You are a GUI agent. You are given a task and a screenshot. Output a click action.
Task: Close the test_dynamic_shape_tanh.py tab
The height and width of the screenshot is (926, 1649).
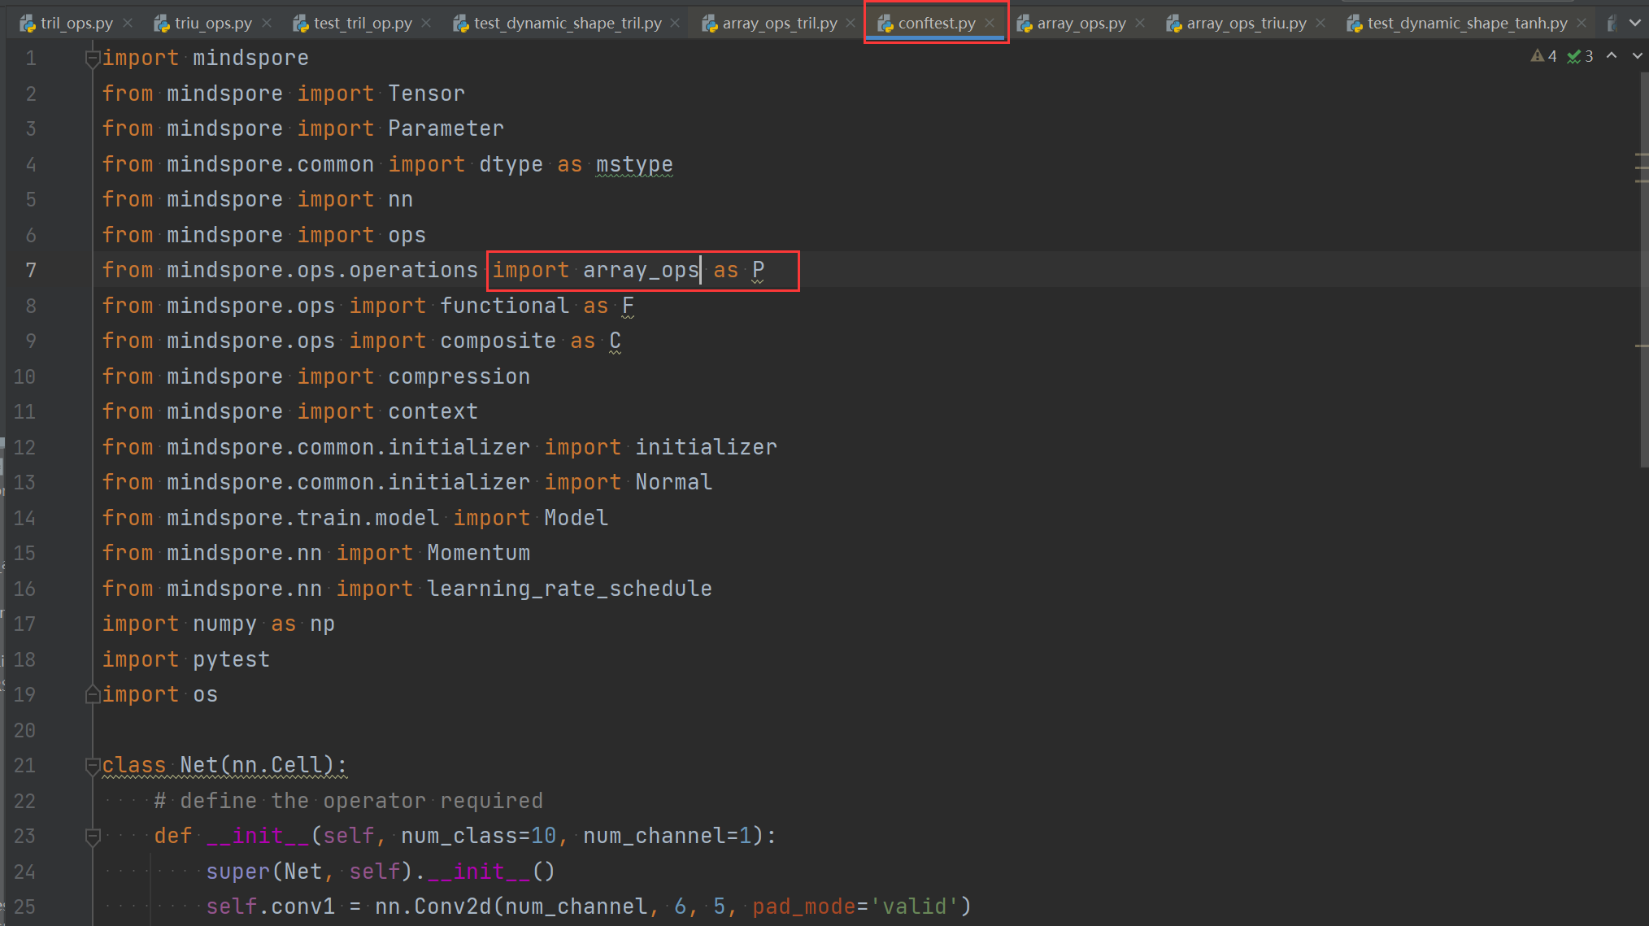(1582, 23)
